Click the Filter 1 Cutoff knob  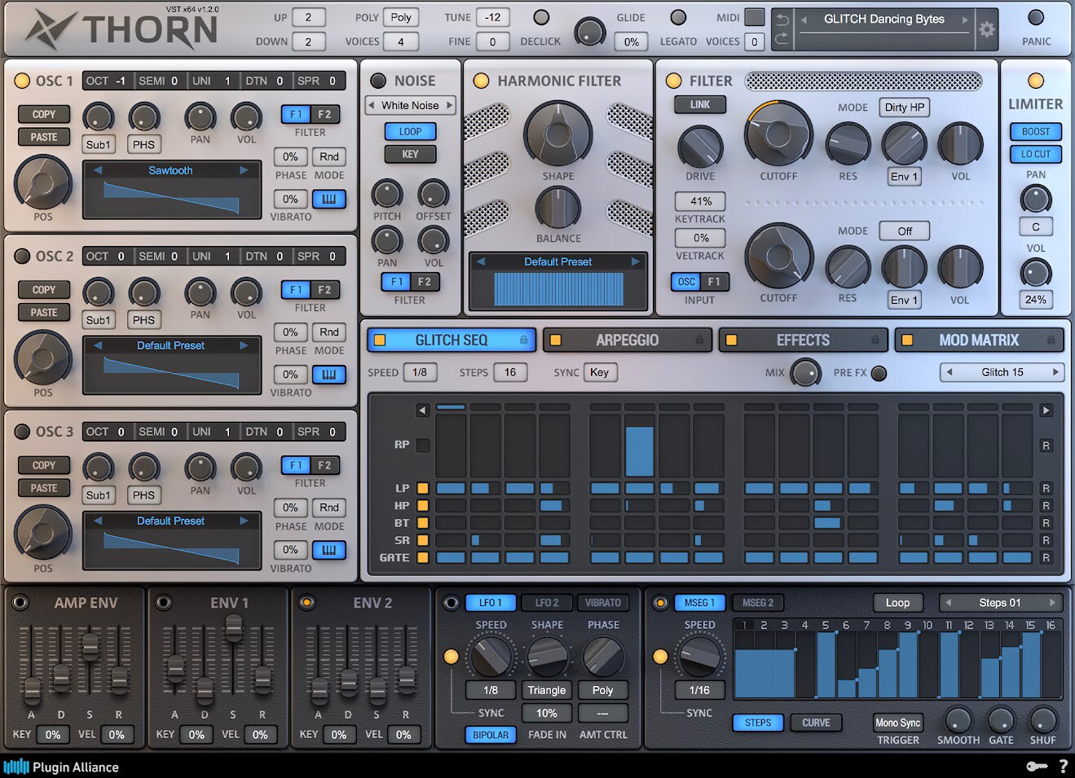click(x=778, y=134)
